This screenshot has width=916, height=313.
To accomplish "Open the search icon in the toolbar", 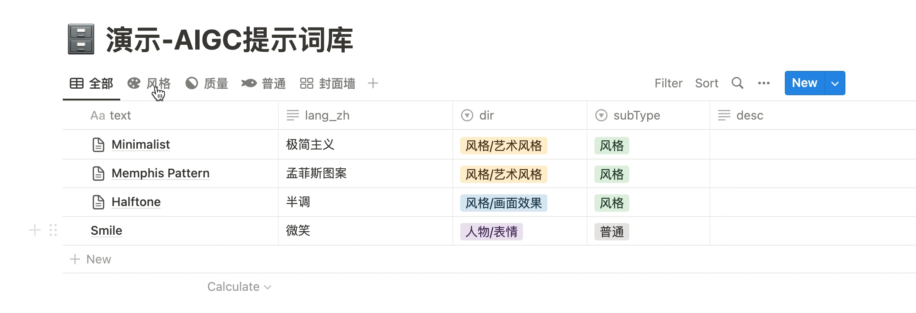I will [x=737, y=83].
